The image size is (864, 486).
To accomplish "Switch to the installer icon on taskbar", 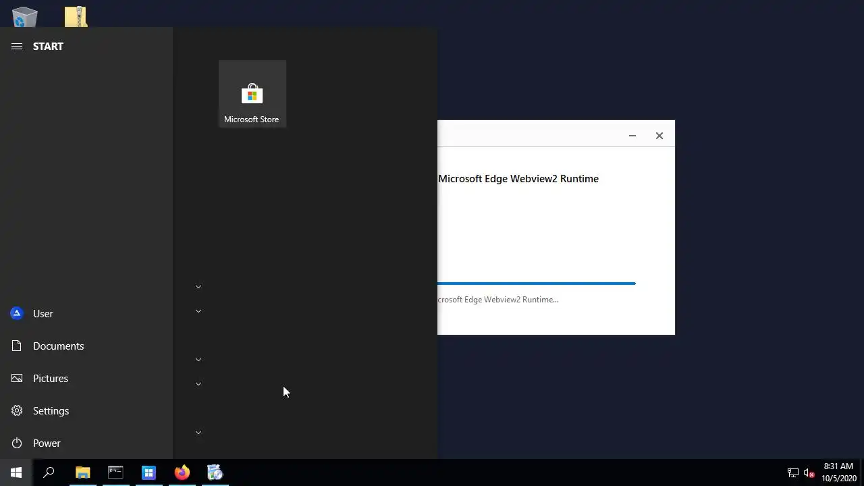I will click(215, 473).
